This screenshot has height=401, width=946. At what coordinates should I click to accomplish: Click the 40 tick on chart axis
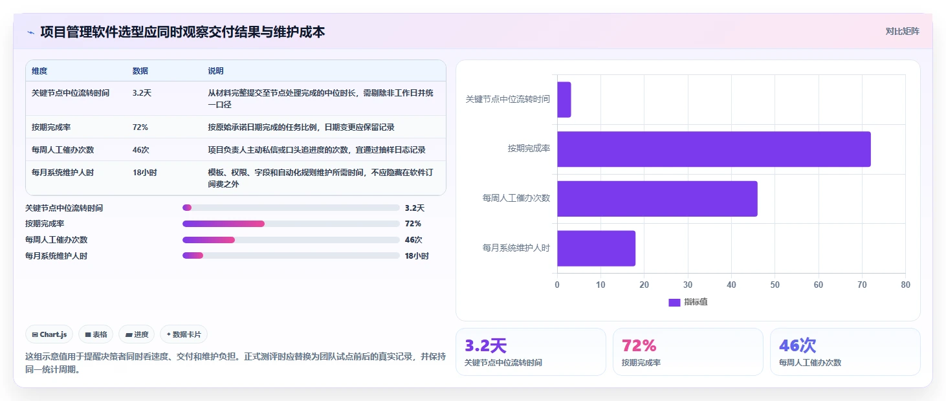731,285
